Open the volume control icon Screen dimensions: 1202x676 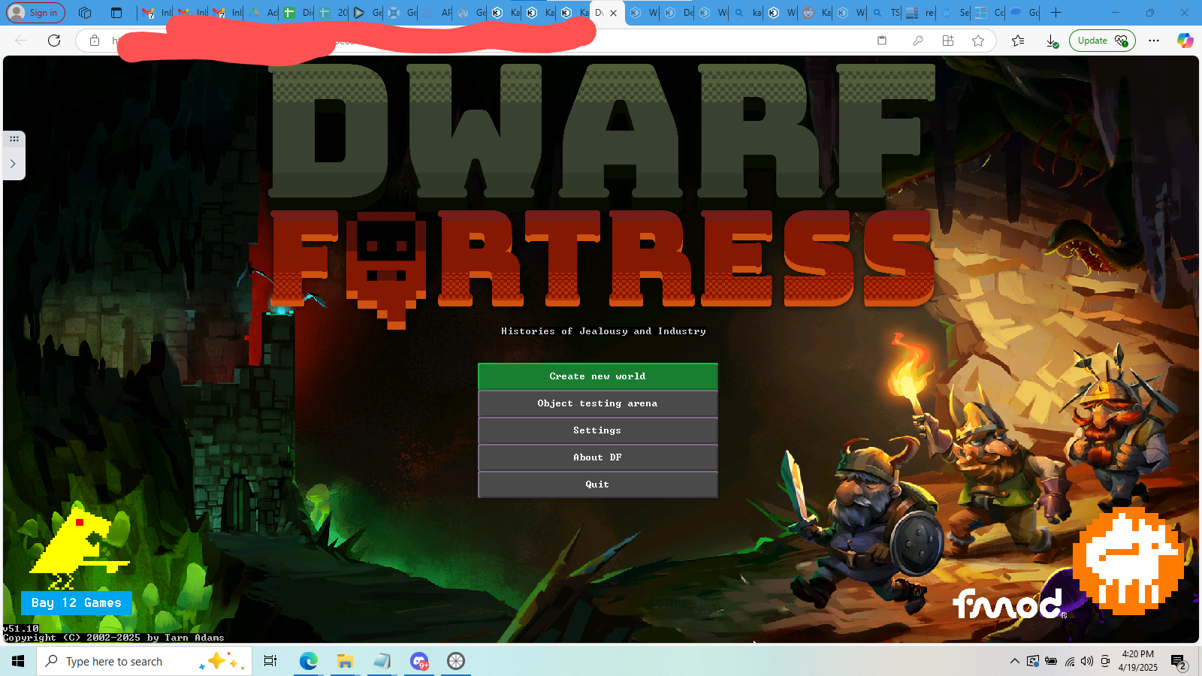coord(1087,661)
